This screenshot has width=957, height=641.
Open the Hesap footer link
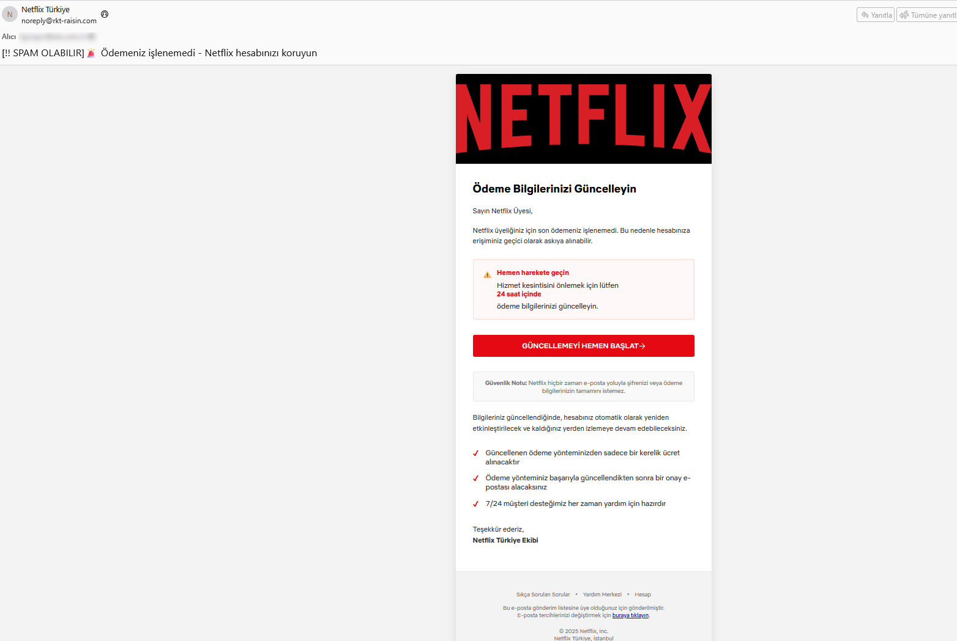642,595
